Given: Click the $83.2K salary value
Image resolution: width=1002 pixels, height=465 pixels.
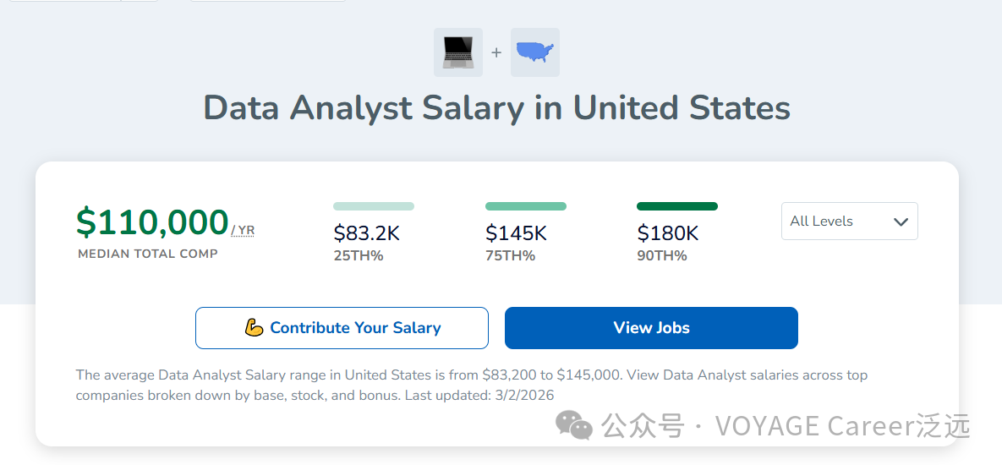Looking at the screenshot, I should tap(366, 233).
